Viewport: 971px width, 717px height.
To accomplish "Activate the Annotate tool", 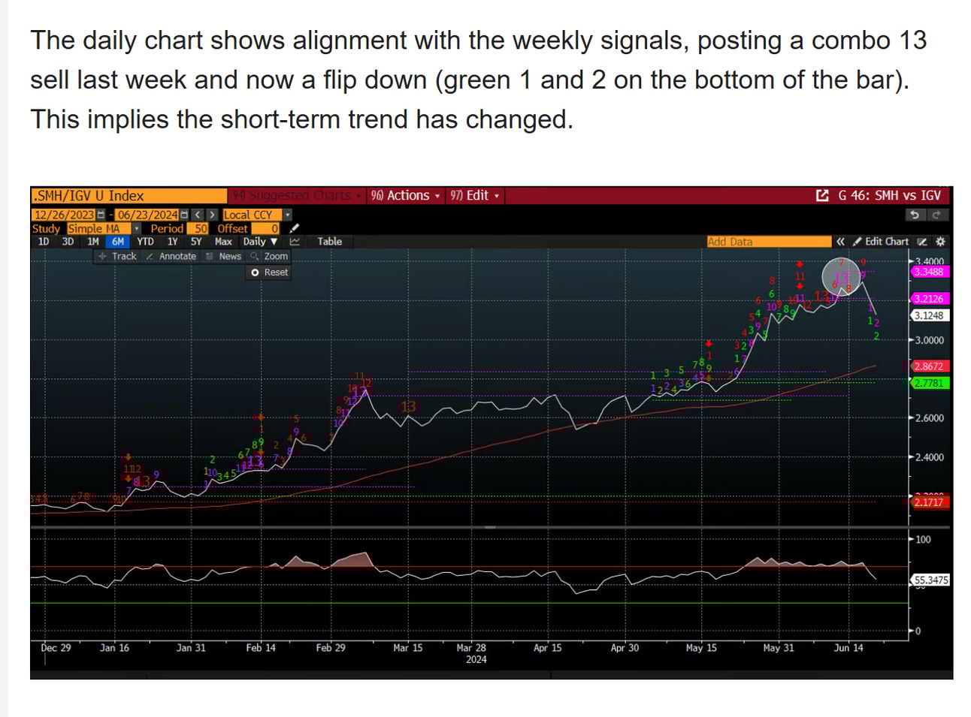I will pos(171,256).
